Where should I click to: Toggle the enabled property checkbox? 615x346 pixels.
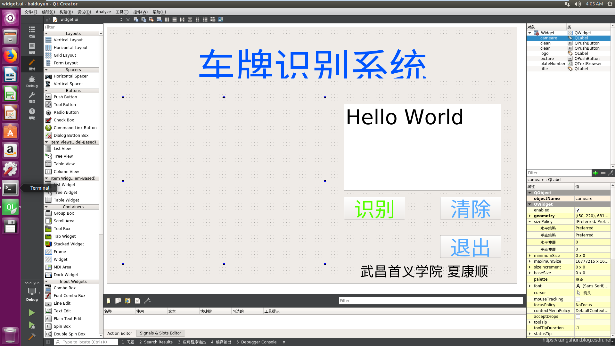coord(578,210)
